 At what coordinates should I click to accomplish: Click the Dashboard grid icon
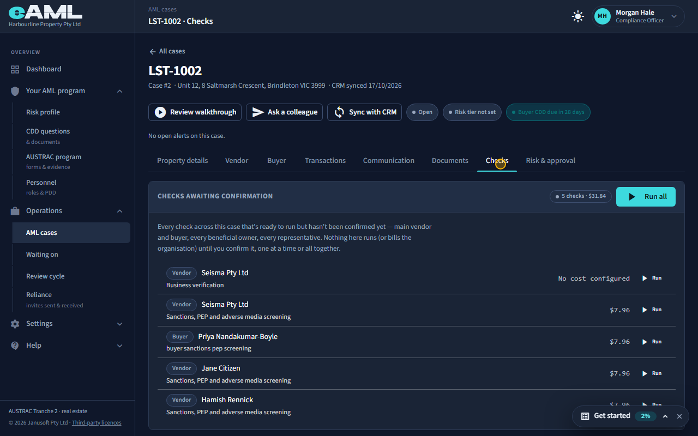[x=15, y=69]
